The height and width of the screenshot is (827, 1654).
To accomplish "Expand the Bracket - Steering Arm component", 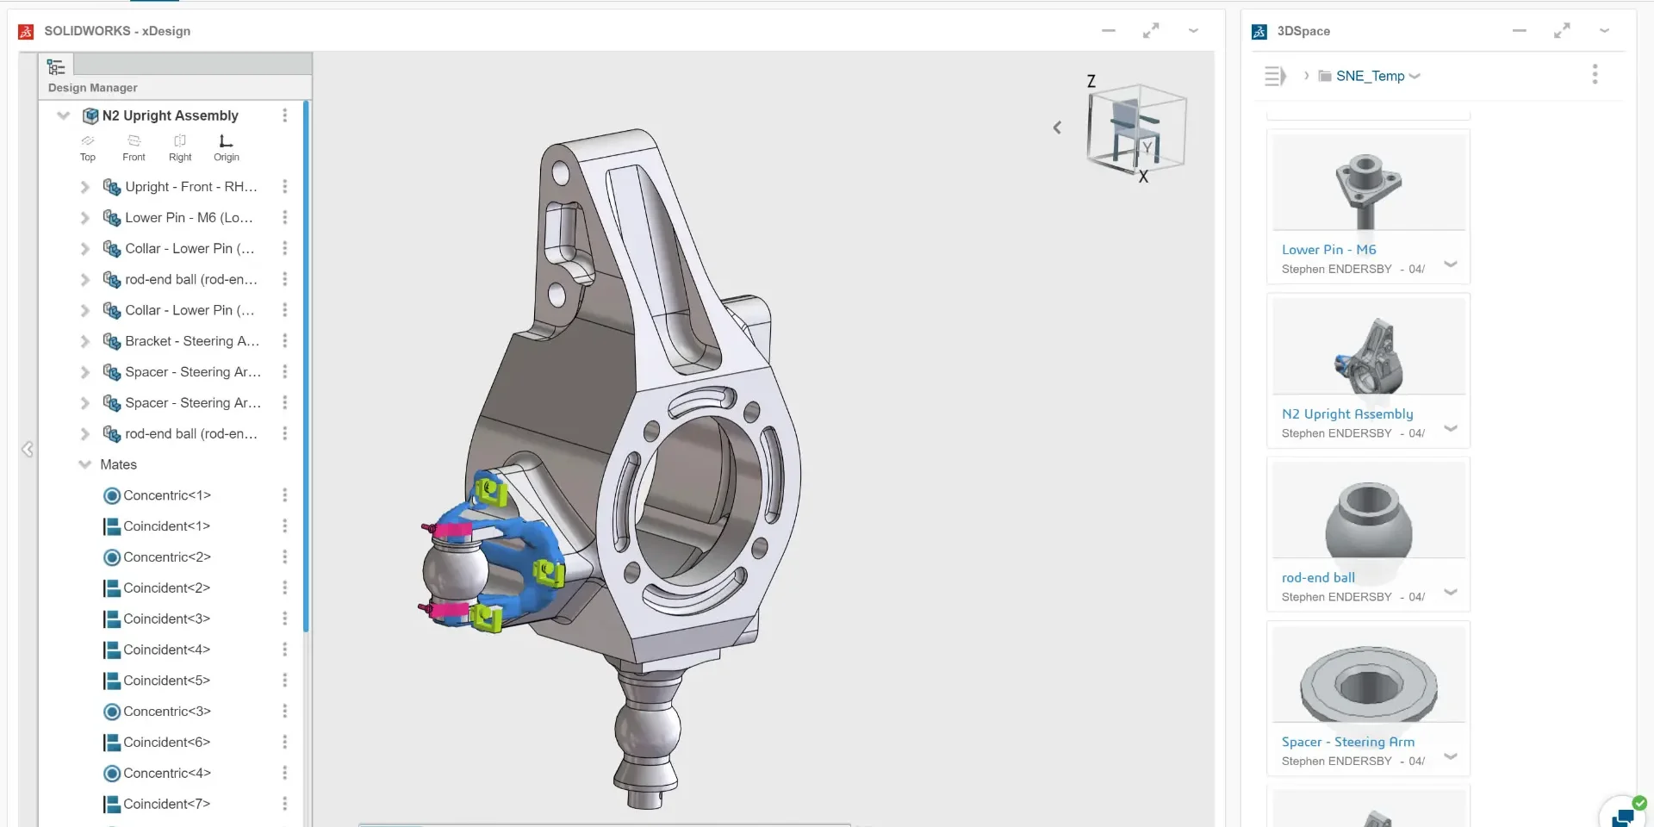I will coord(84,341).
